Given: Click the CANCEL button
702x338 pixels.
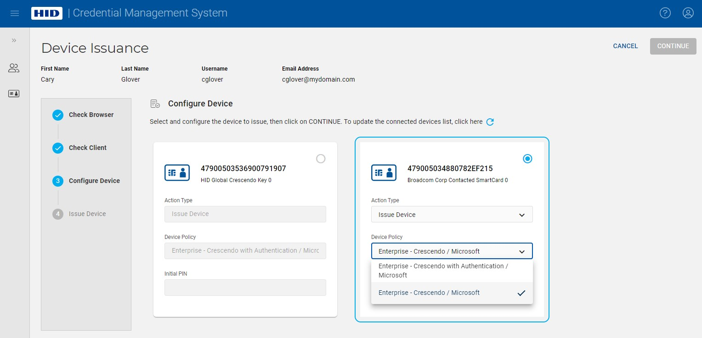Looking at the screenshot, I should [x=625, y=46].
